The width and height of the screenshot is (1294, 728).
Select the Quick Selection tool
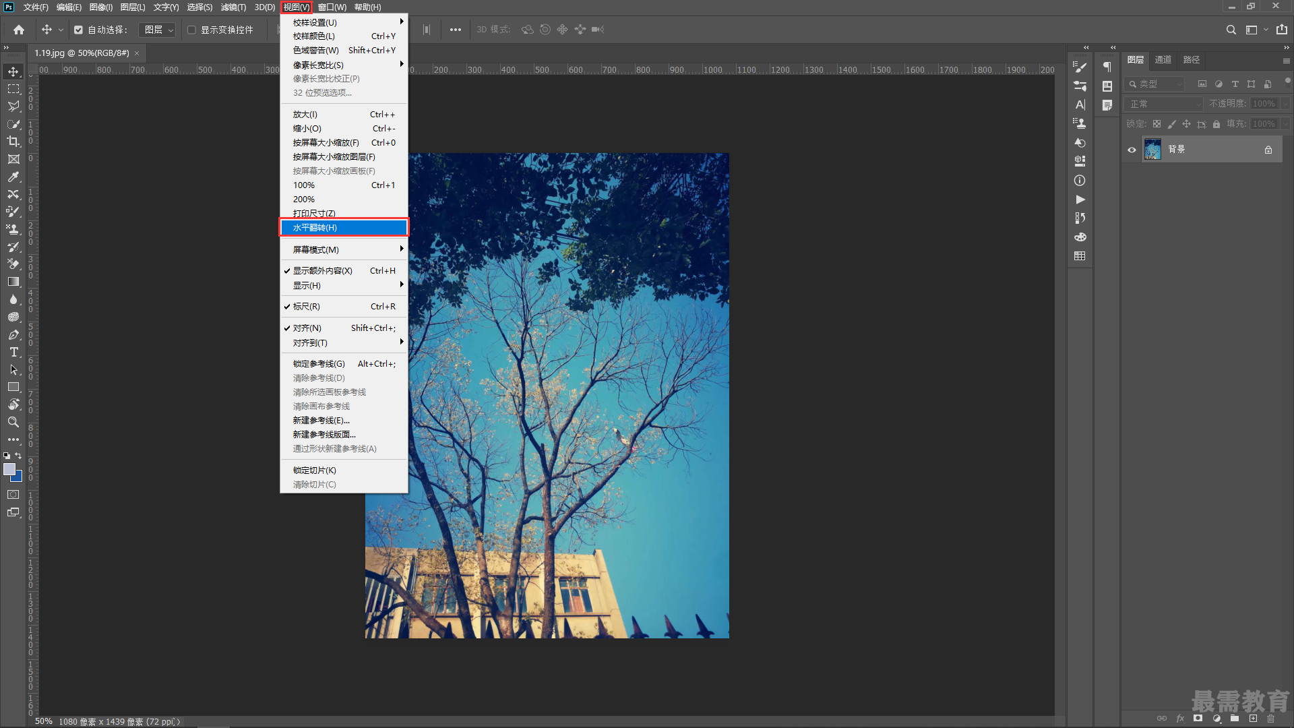click(13, 124)
